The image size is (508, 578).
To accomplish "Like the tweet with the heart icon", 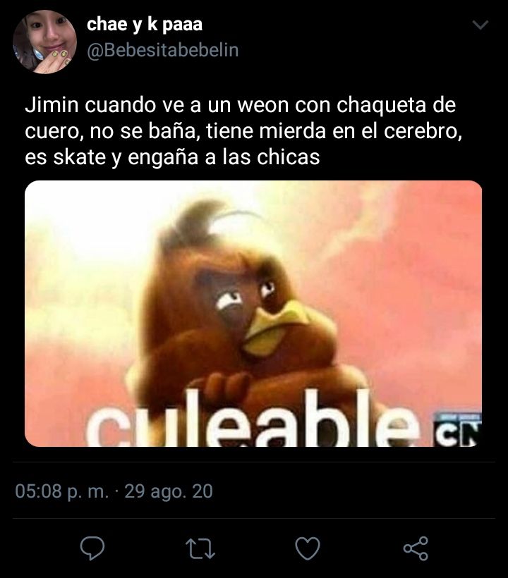I will point(308,548).
